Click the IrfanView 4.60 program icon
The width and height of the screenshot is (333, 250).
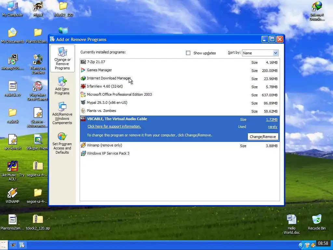click(x=83, y=86)
